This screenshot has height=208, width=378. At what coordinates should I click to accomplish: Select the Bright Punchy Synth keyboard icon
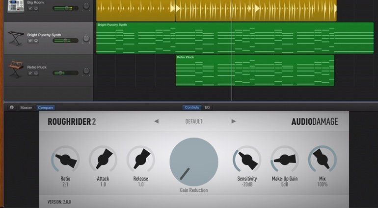click(x=16, y=38)
